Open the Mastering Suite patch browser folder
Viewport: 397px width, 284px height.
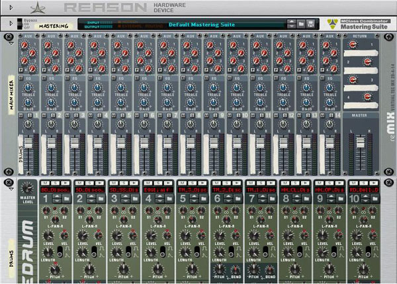point(301,24)
